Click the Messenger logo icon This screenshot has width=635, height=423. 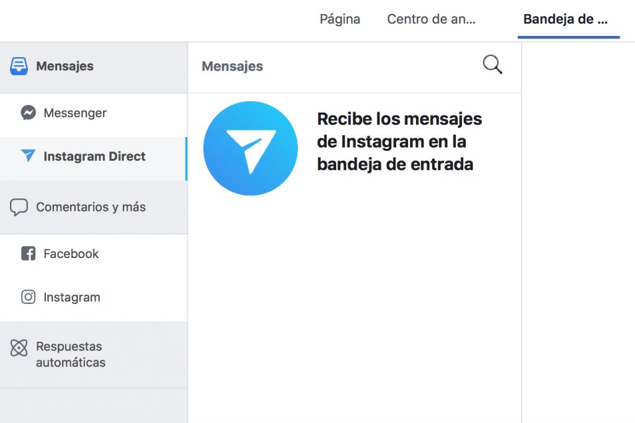coord(29,113)
